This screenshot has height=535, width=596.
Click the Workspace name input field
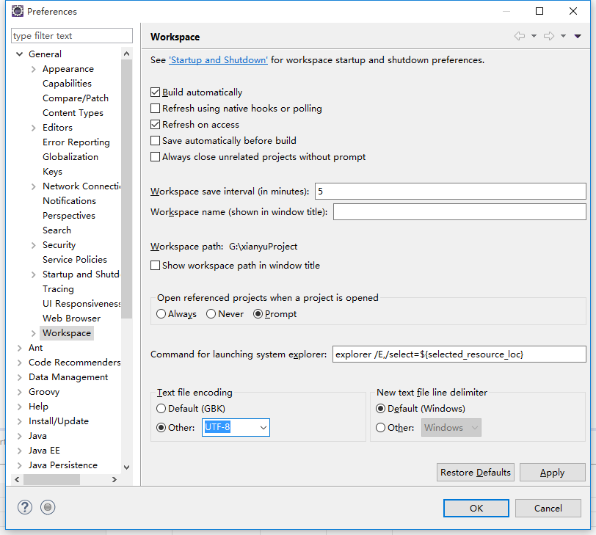pos(459,211)
